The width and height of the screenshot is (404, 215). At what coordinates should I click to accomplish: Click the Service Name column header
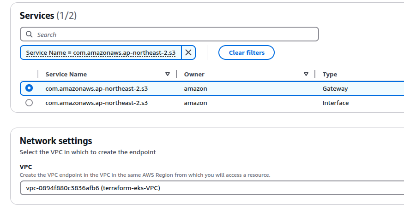pos(66,75)
